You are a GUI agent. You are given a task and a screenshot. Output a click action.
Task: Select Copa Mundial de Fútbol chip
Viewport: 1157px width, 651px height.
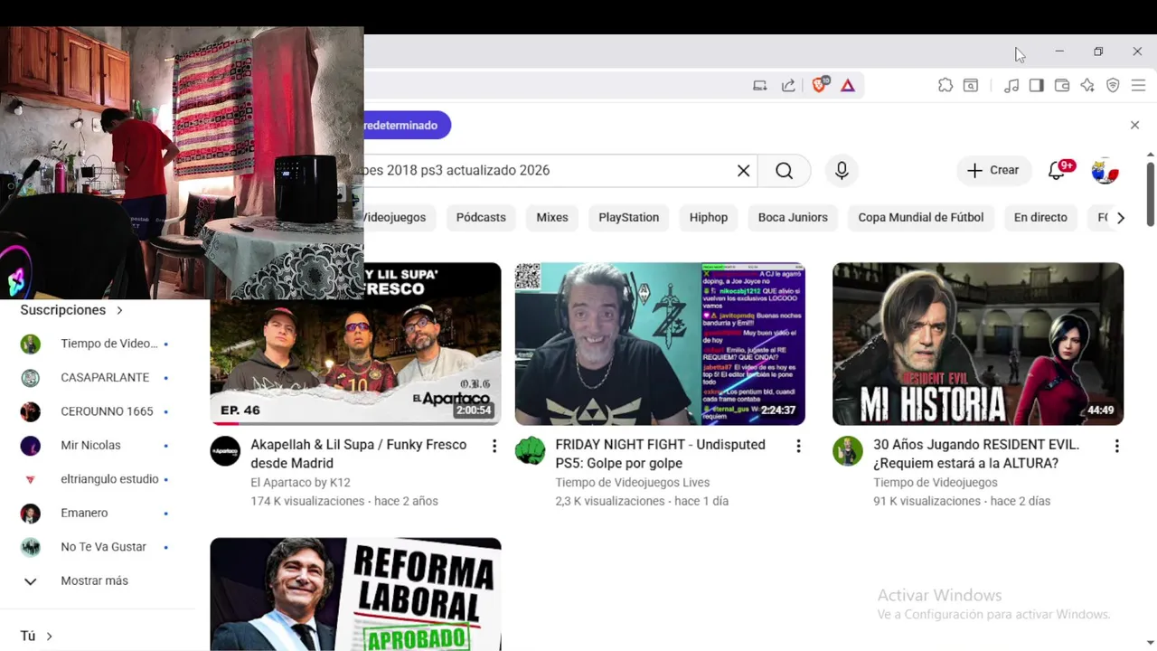(x=920, y=218)
